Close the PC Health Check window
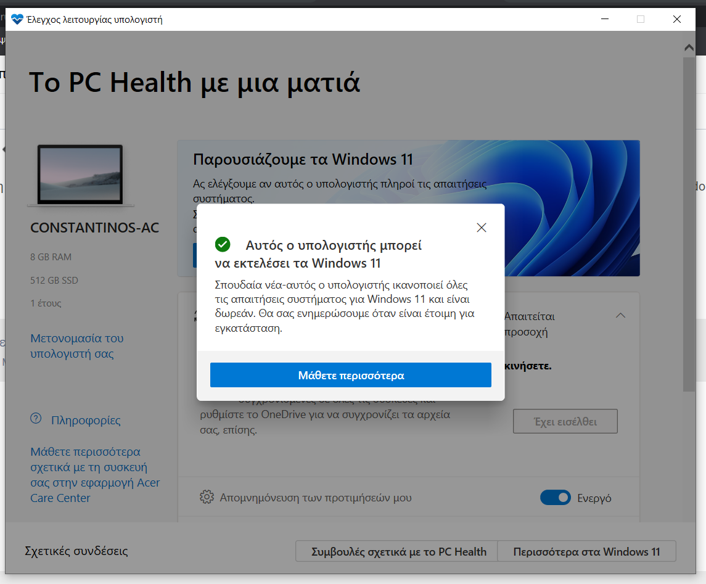The image size is (706, 584). tap(677, 19)
